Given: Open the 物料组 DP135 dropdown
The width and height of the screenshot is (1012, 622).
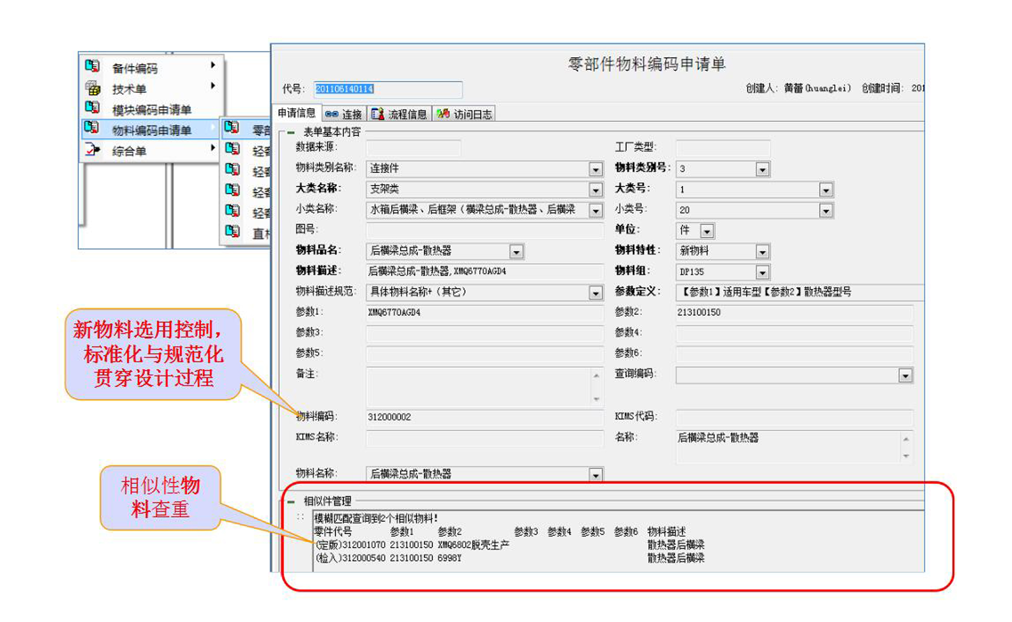Looking at the screenshot, I should pos(762,273).
